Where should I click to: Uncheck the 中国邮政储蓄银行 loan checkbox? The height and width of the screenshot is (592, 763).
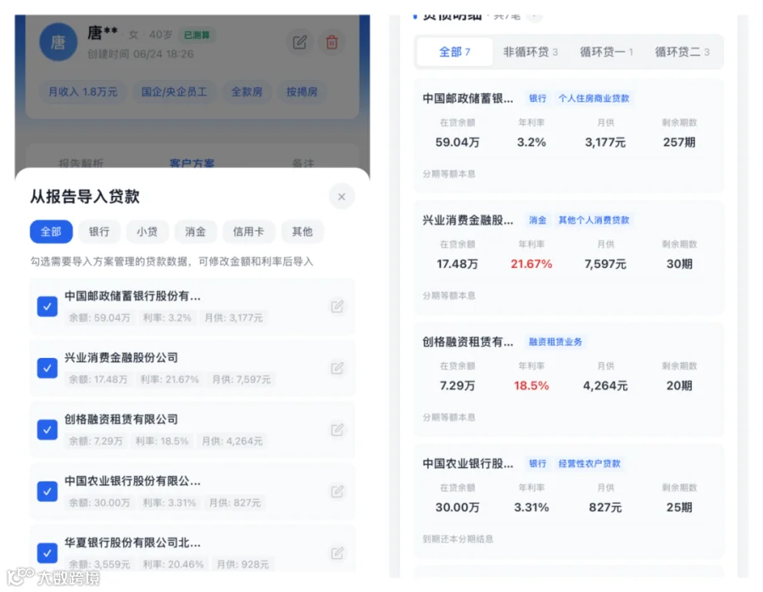[47, 306]
